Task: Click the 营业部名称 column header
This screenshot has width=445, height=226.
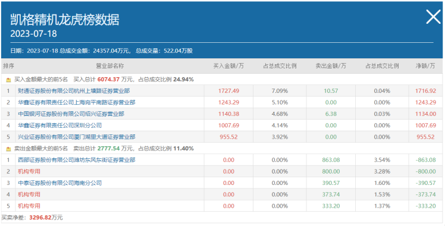Action: pyautogui.click(x=110, y=66)
